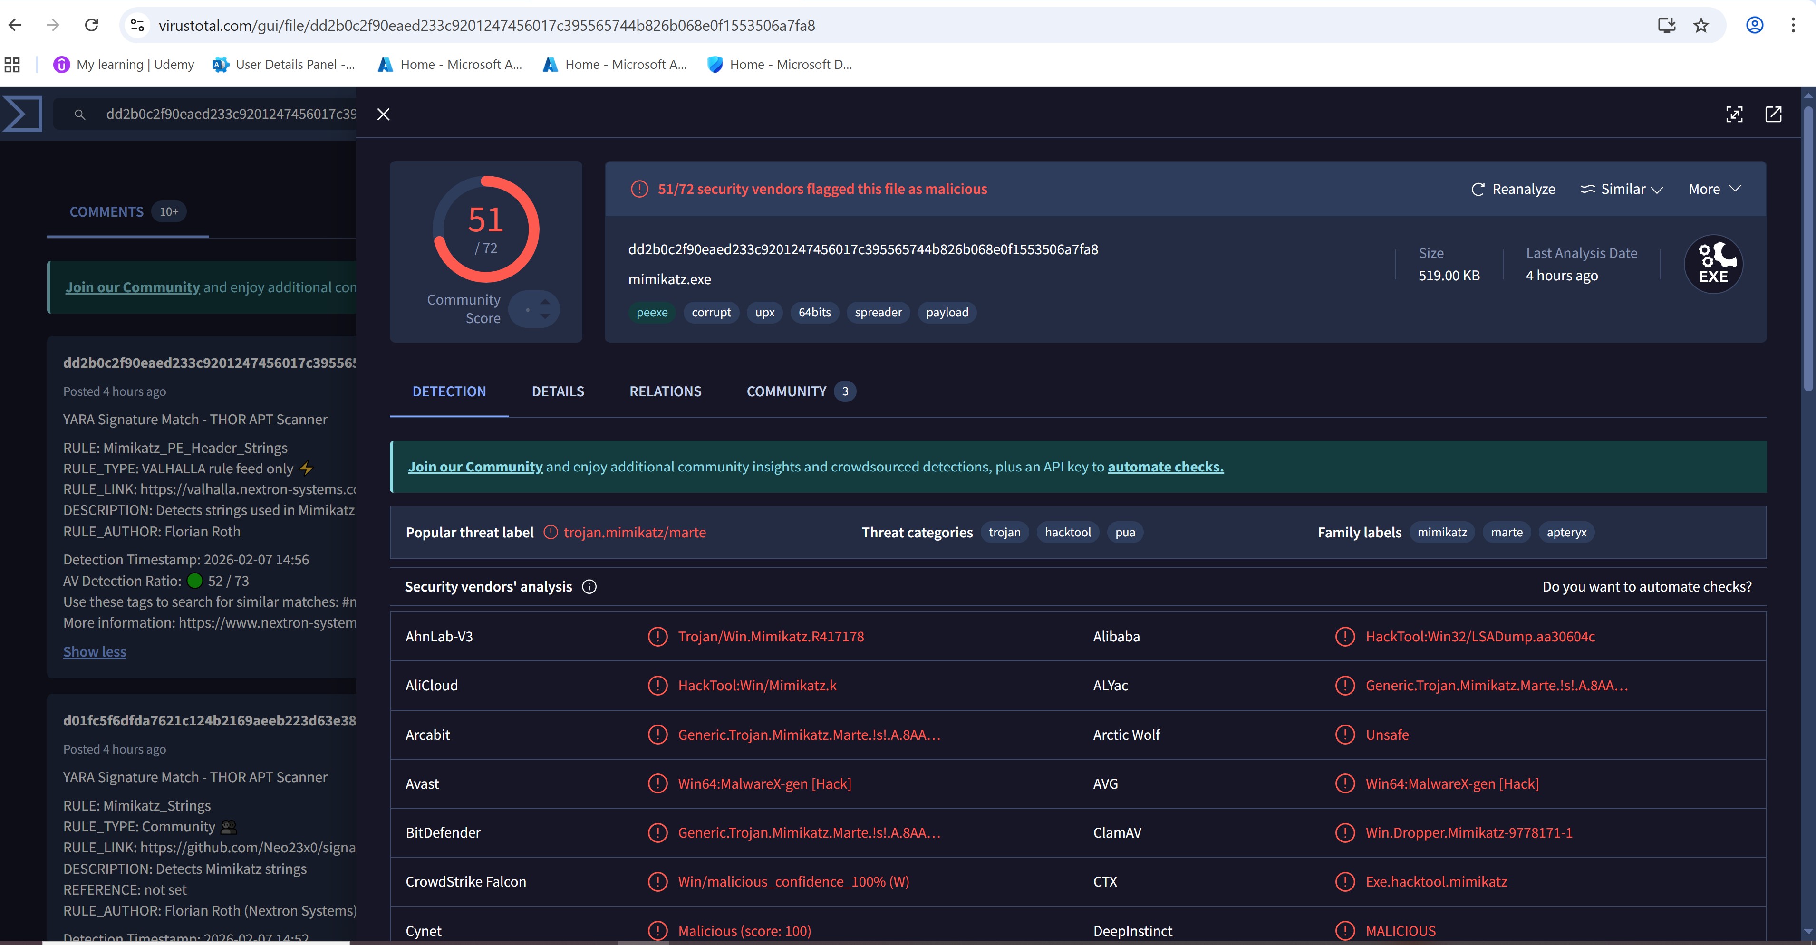The width and height of the screenshot is (1816, 945).
Task: Bookmark this page with star icon
Action: click(x=1701, y=25)
